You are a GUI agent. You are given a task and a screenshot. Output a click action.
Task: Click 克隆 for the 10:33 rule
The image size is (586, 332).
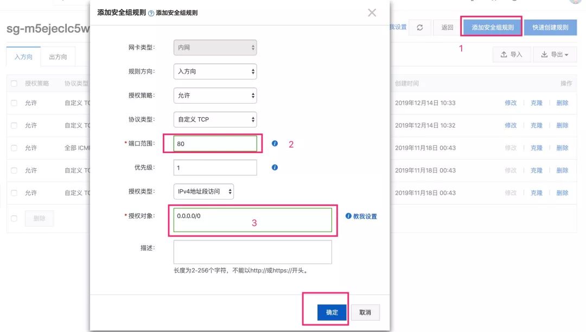pos(536,103)
